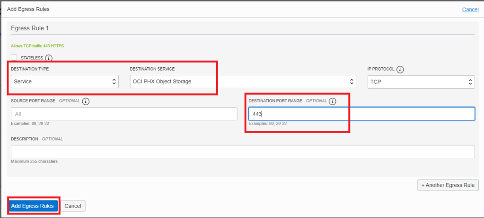The height and width of the screenshot is (218, 484).
Task: Click the Stateless info icon
Action: 49,58
